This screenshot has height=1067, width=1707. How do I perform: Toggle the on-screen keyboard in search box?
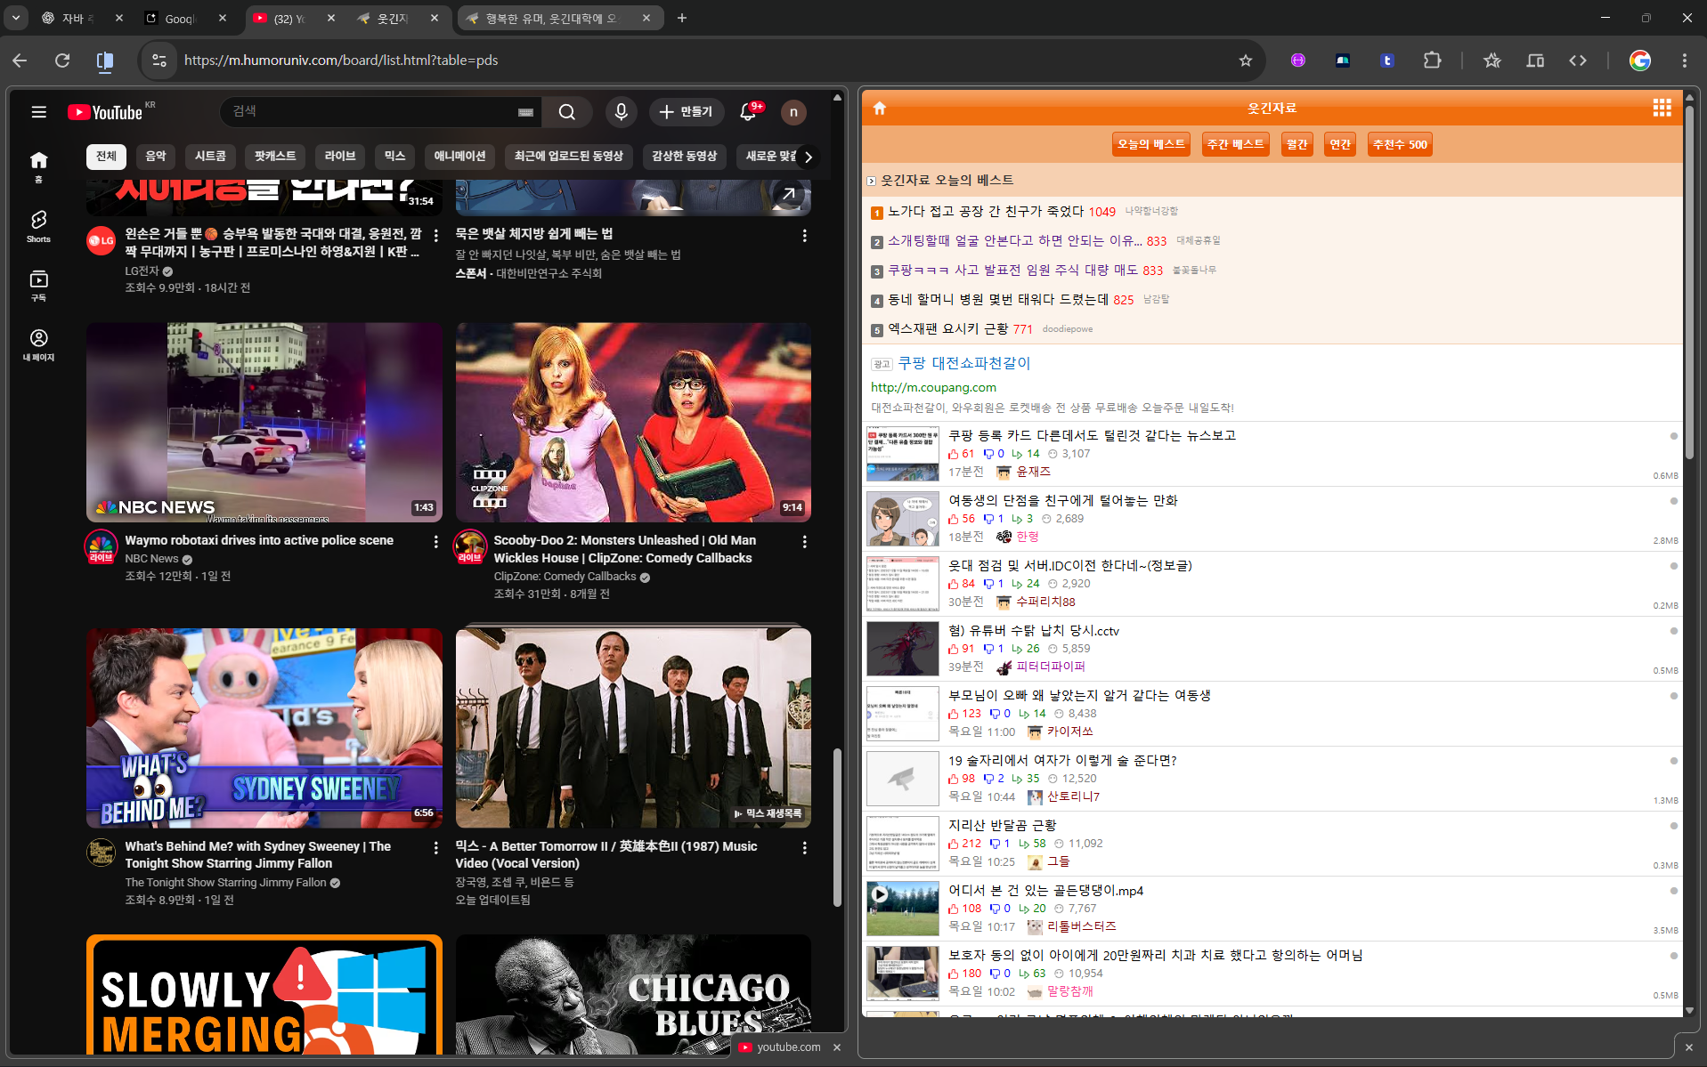point(525,112)
